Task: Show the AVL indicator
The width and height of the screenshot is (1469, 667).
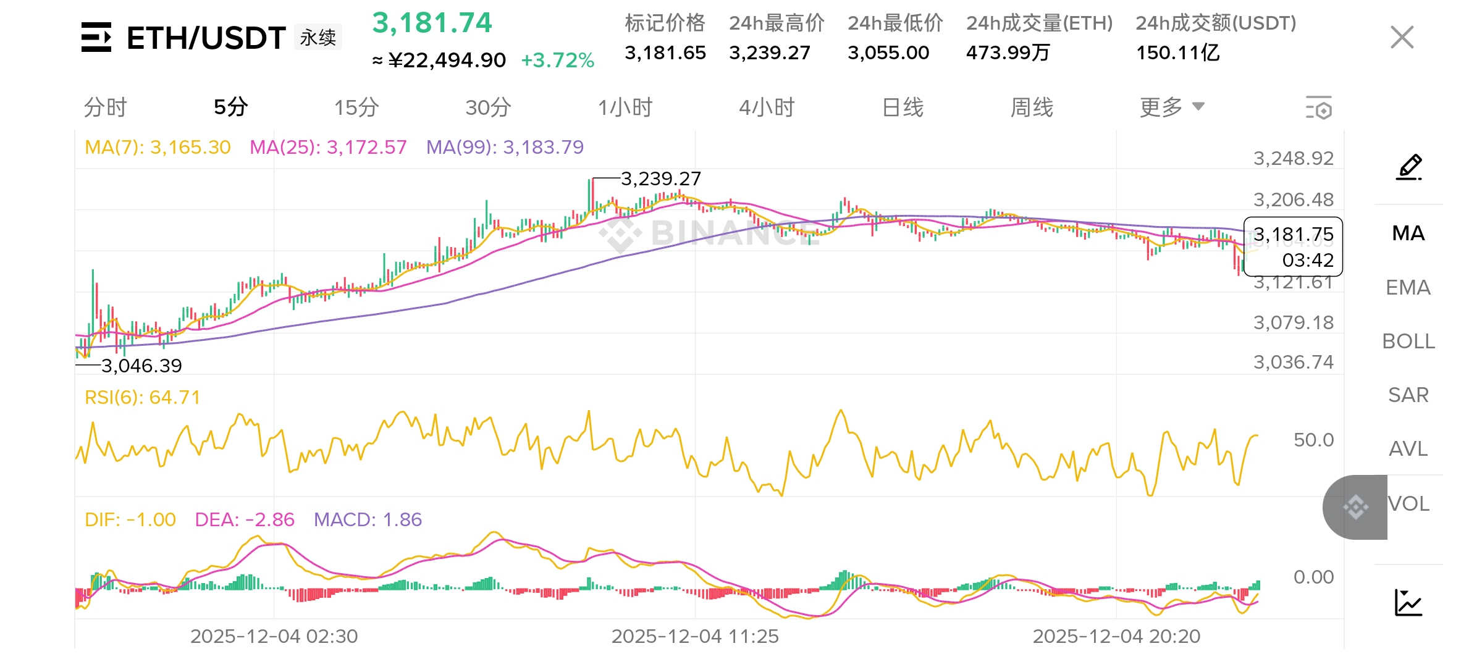Action: click(x=1408, y=448)
